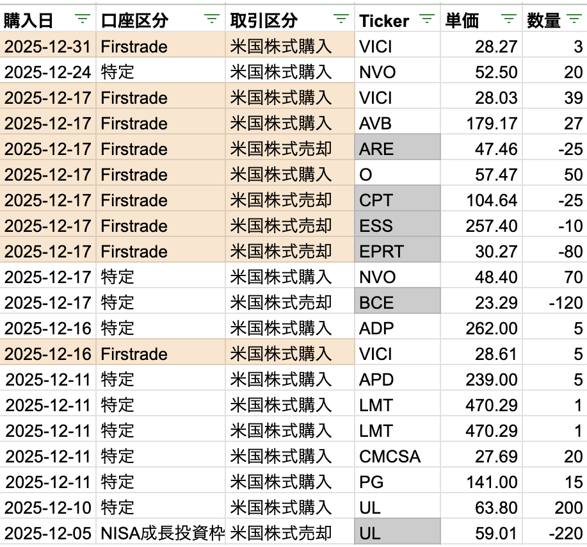587x547 pixels.
Task: Click the 200 quantity cell for UL
Action: 554,507
